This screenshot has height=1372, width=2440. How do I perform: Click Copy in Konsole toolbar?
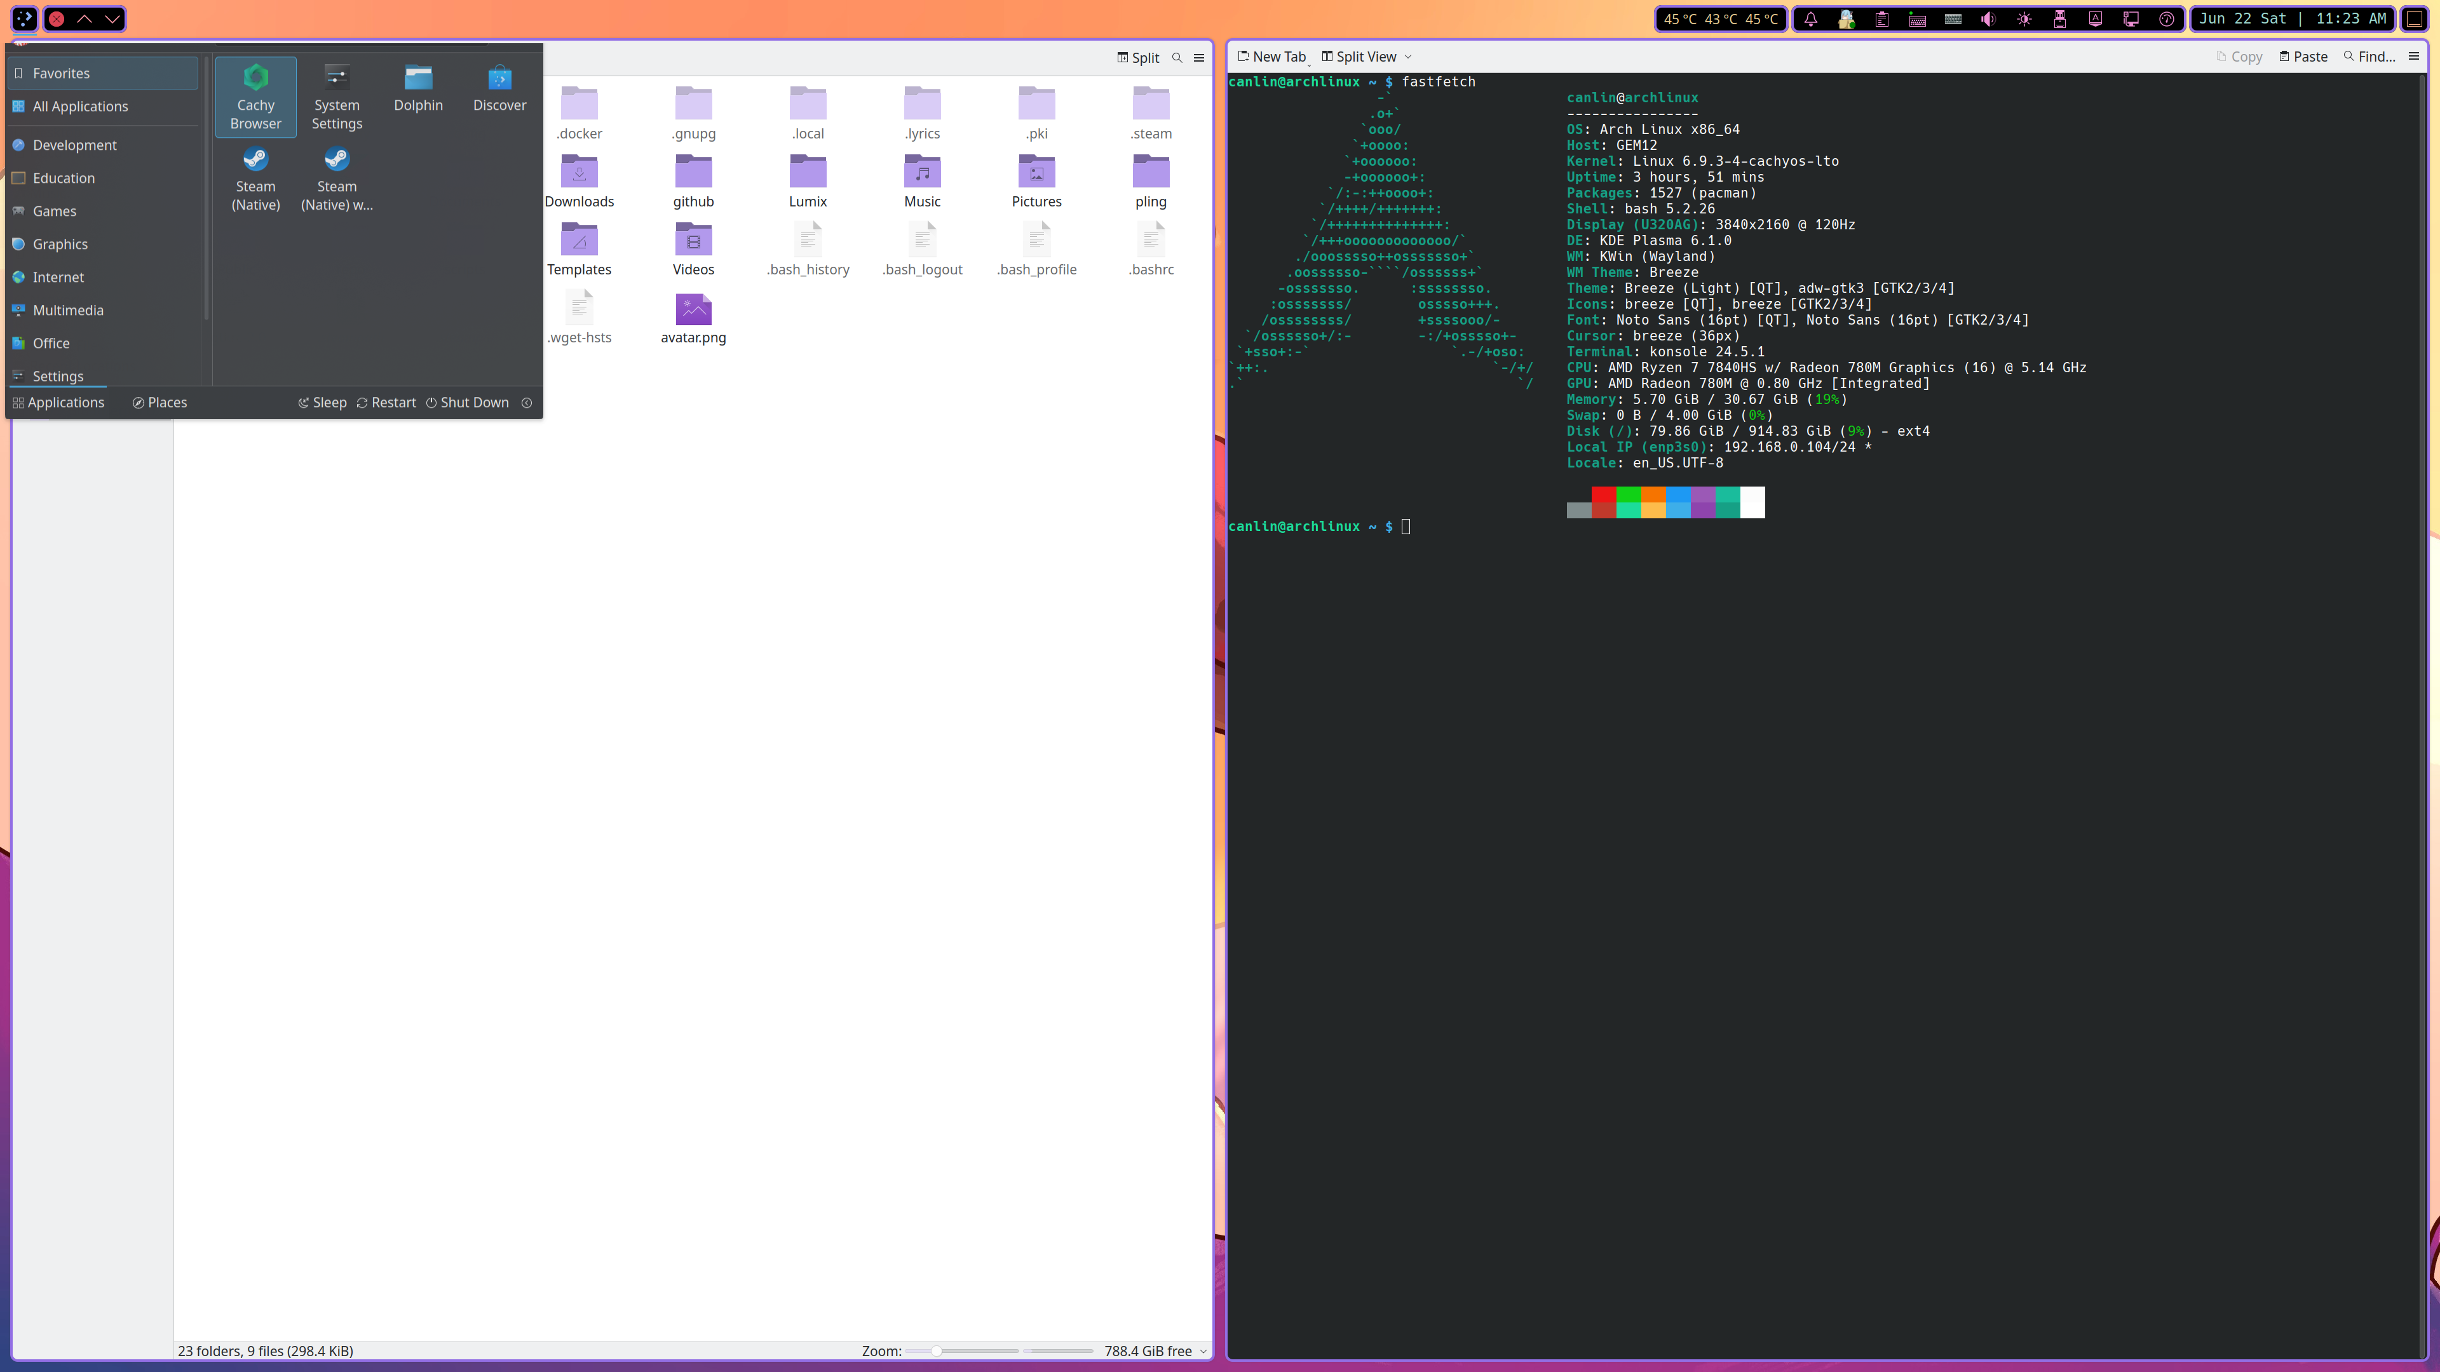click(x=2239, y=57)
